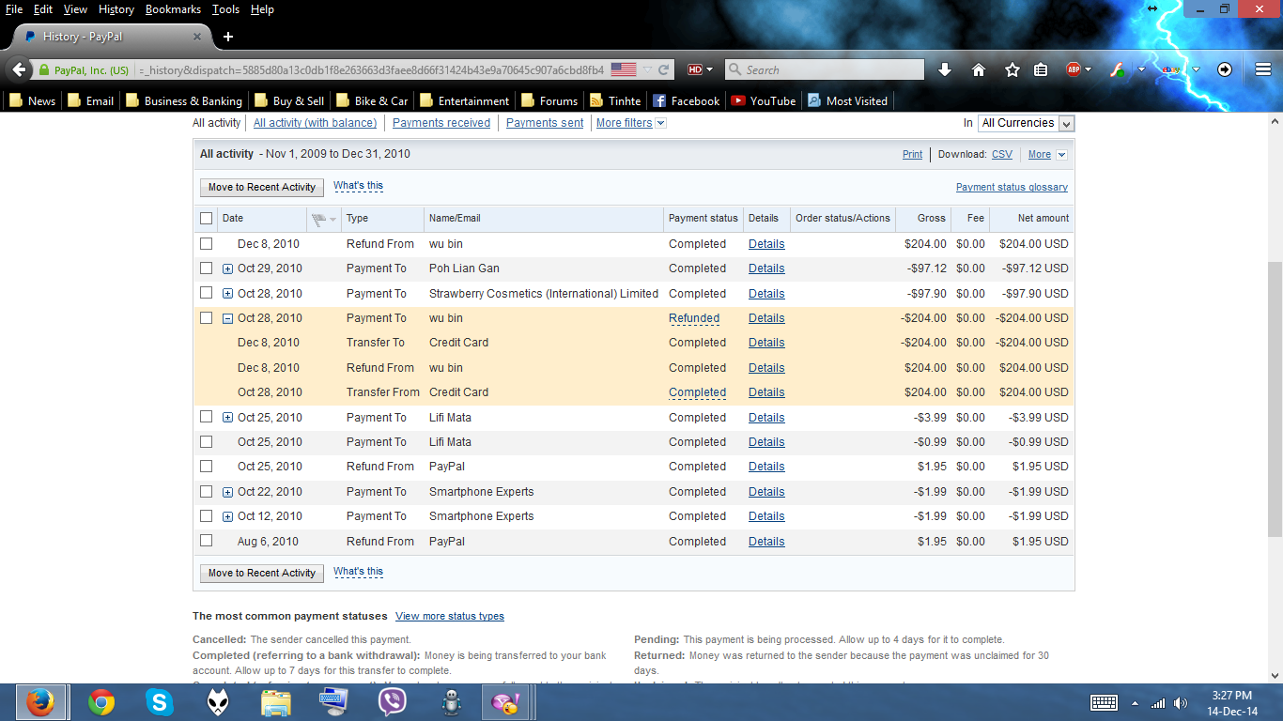1283x721 pixels.
Task: Check the Strawberry Cosmetics payment row
Action: point(207,293)
